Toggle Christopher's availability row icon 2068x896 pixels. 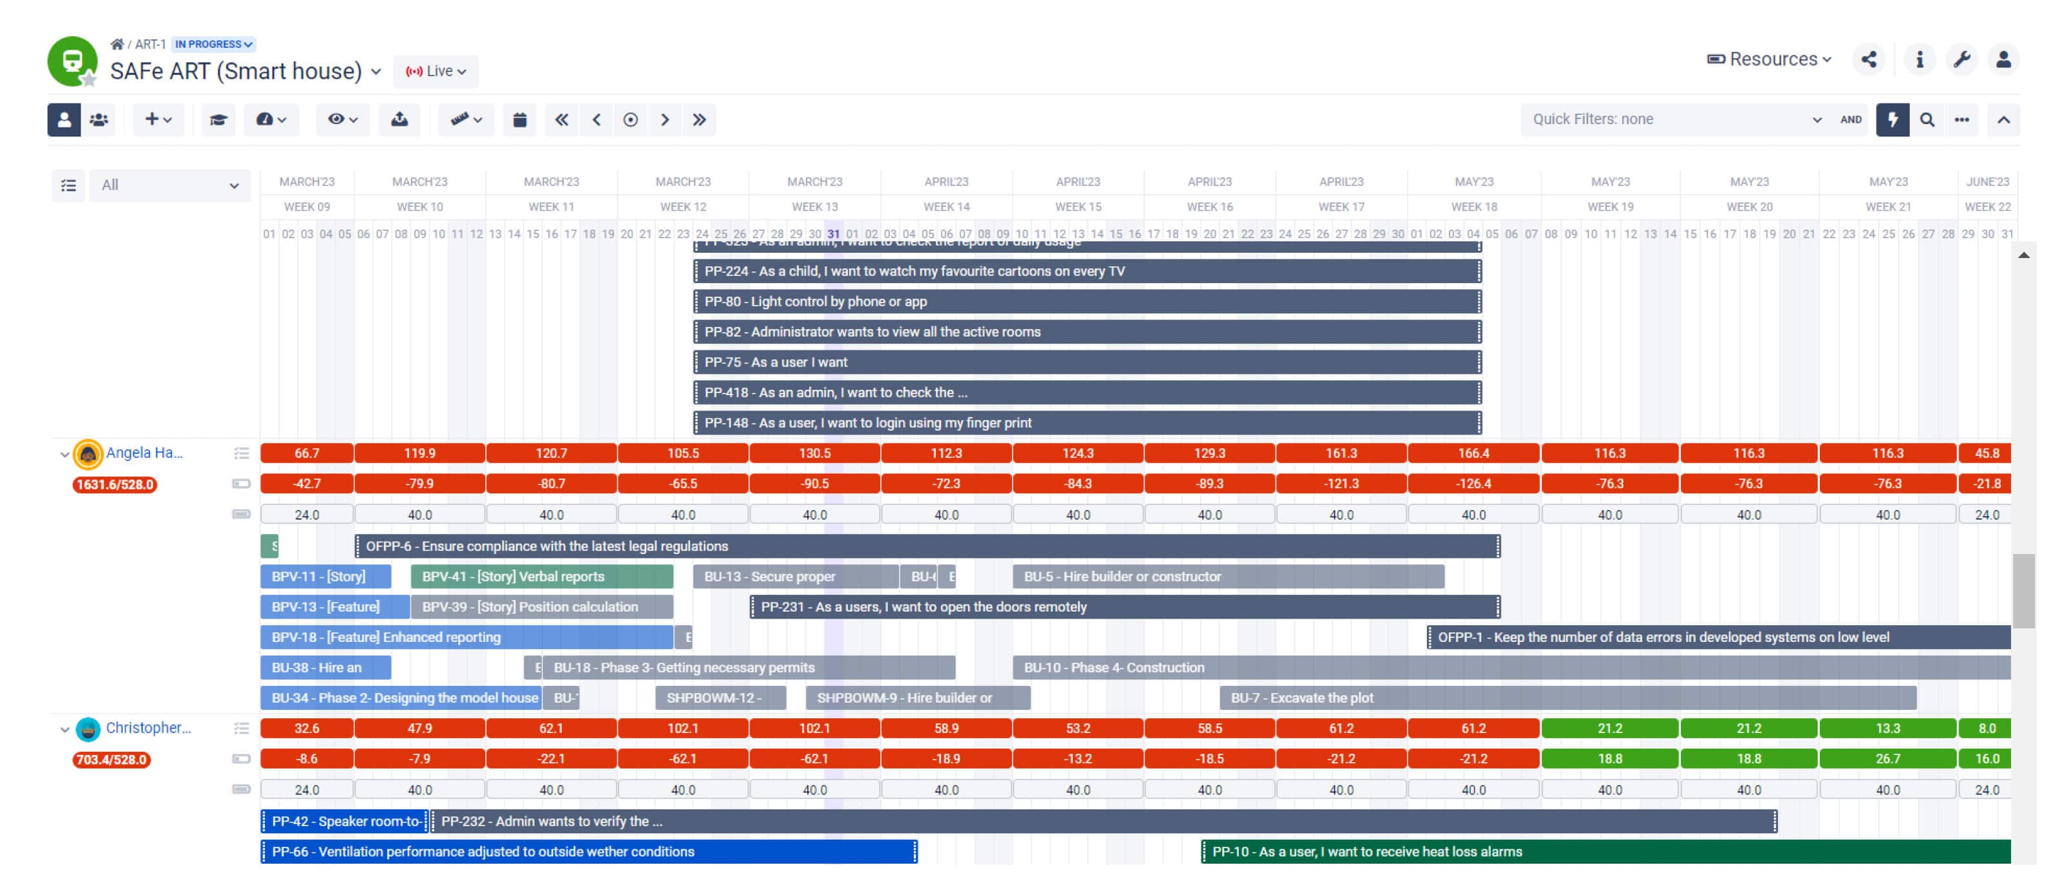point(241,790)
